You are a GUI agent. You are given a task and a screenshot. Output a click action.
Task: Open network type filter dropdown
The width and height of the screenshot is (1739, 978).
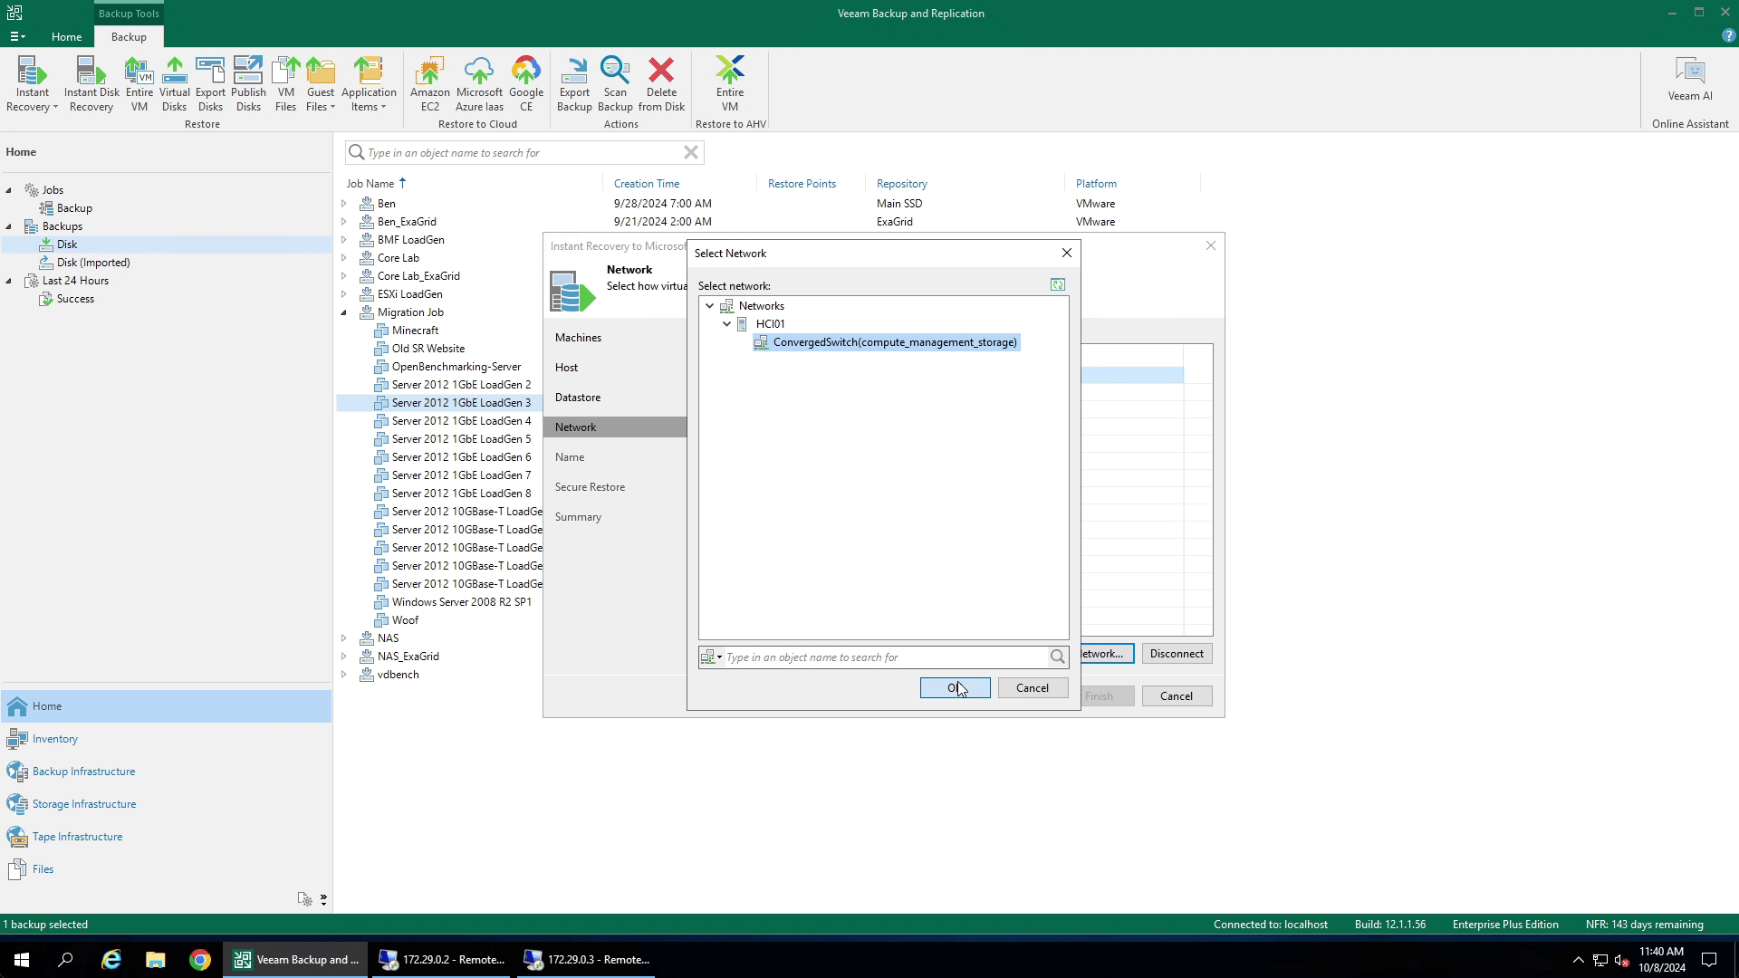click(712, 657)
